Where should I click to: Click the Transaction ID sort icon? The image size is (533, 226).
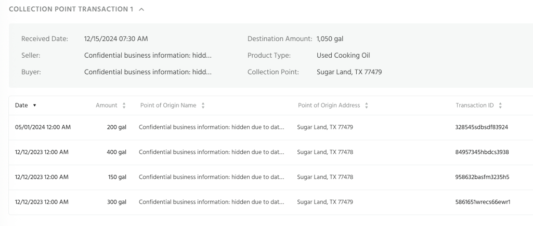[500, 105]
